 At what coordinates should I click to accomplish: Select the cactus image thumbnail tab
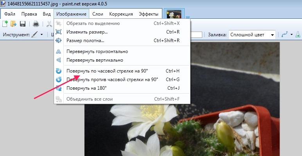point(174,14)
